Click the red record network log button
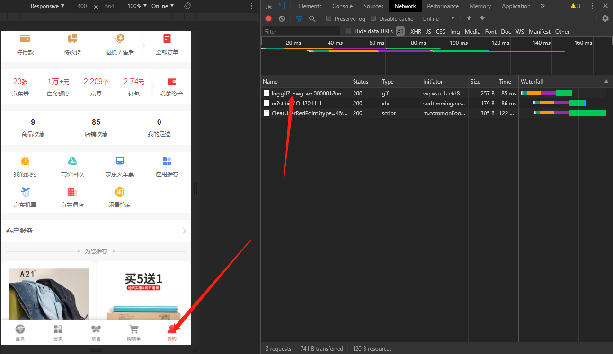This screenshot has height=354, width=613. click(x=268, y=18)
